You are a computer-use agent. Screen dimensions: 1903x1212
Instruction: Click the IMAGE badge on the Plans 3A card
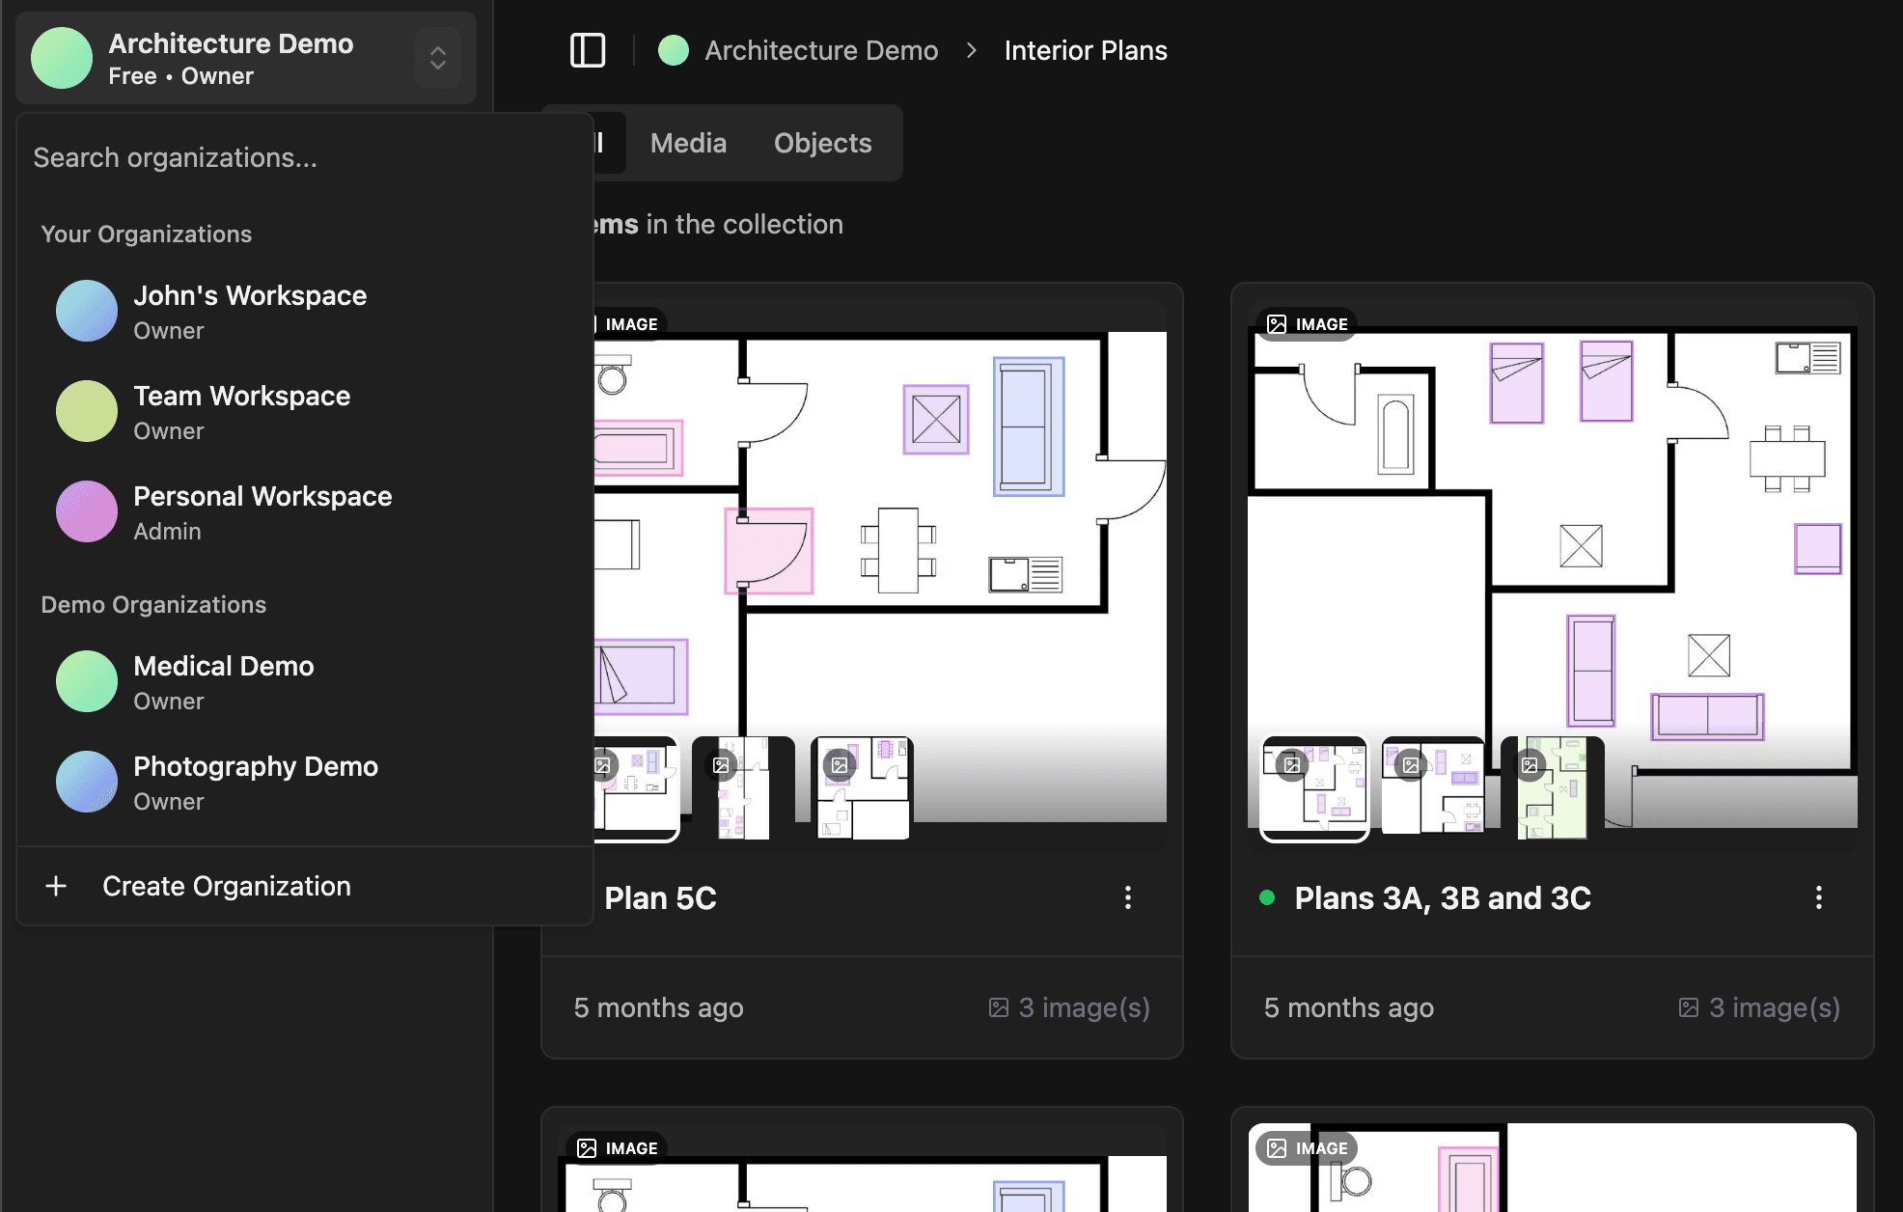pyautogui.click(x=1307, y=324)
